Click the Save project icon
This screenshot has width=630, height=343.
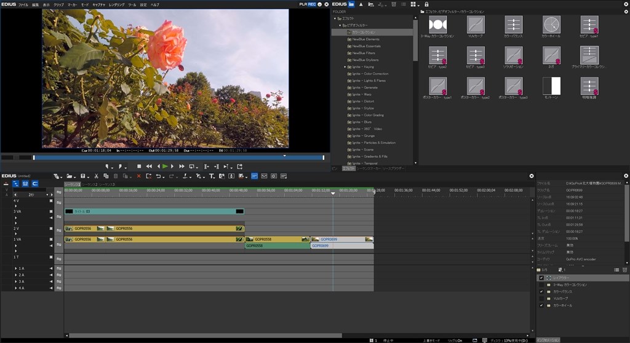[83, 176]
